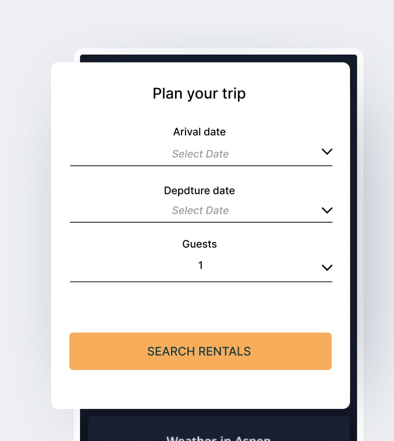The height and width of the screenshot is (441, 394).
Task: Click the "Guests" label text
Action: (x=200, y=244)
